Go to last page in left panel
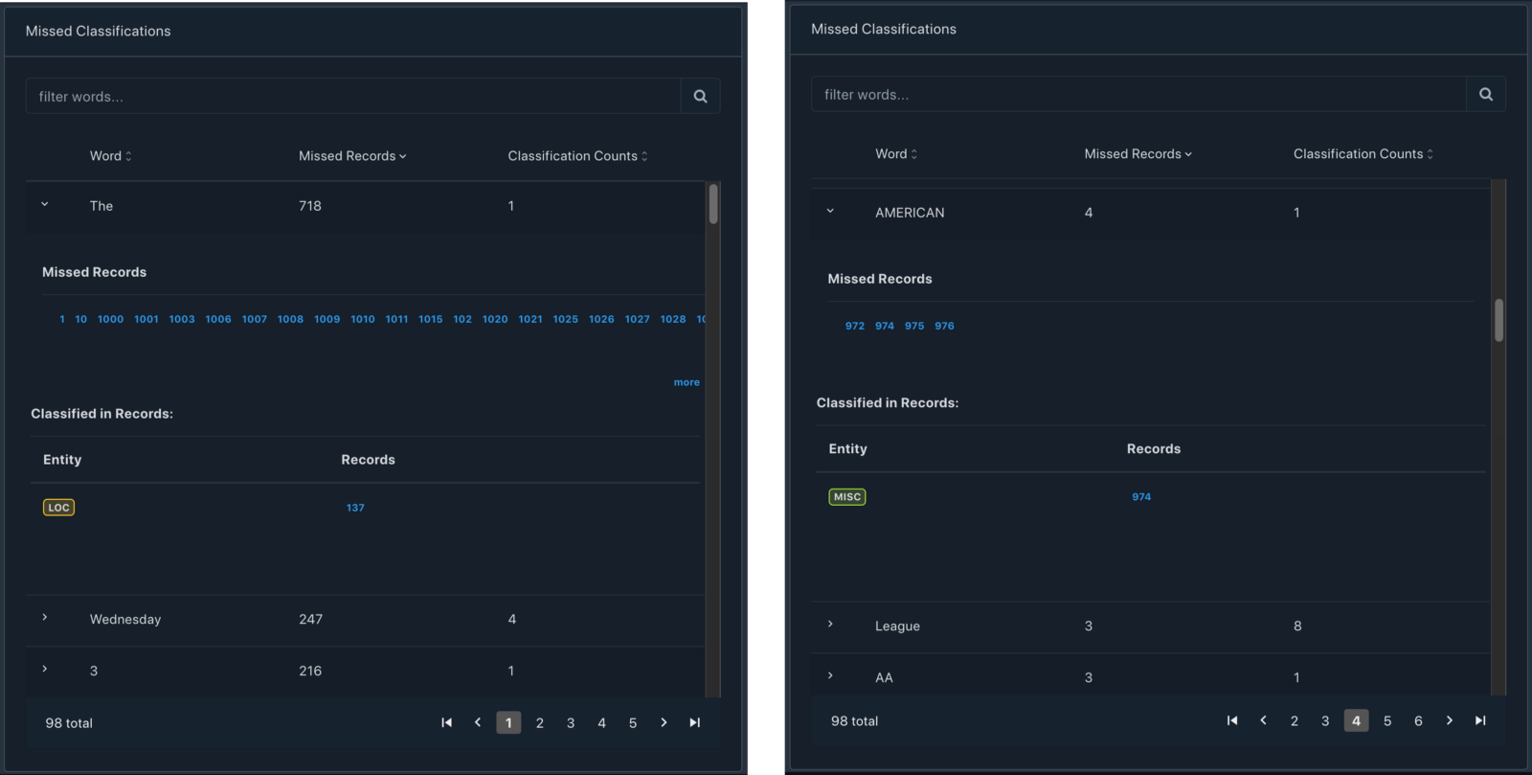The height and width of the screenshot is (775, 1532). click(x=695, y=722)
